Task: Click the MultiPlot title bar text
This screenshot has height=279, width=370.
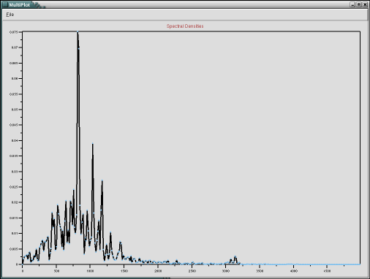Action: (x=20, y=5)
